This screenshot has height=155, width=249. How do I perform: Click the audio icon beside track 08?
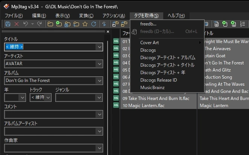116,91
